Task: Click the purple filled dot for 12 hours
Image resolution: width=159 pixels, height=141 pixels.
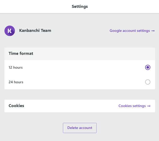Action: [x=148, y=67]
